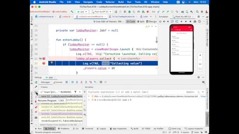
Task: Open the Logcat tool window
Action: point(102,129)
